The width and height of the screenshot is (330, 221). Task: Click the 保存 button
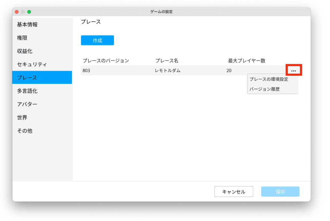(x=280, y=192)
